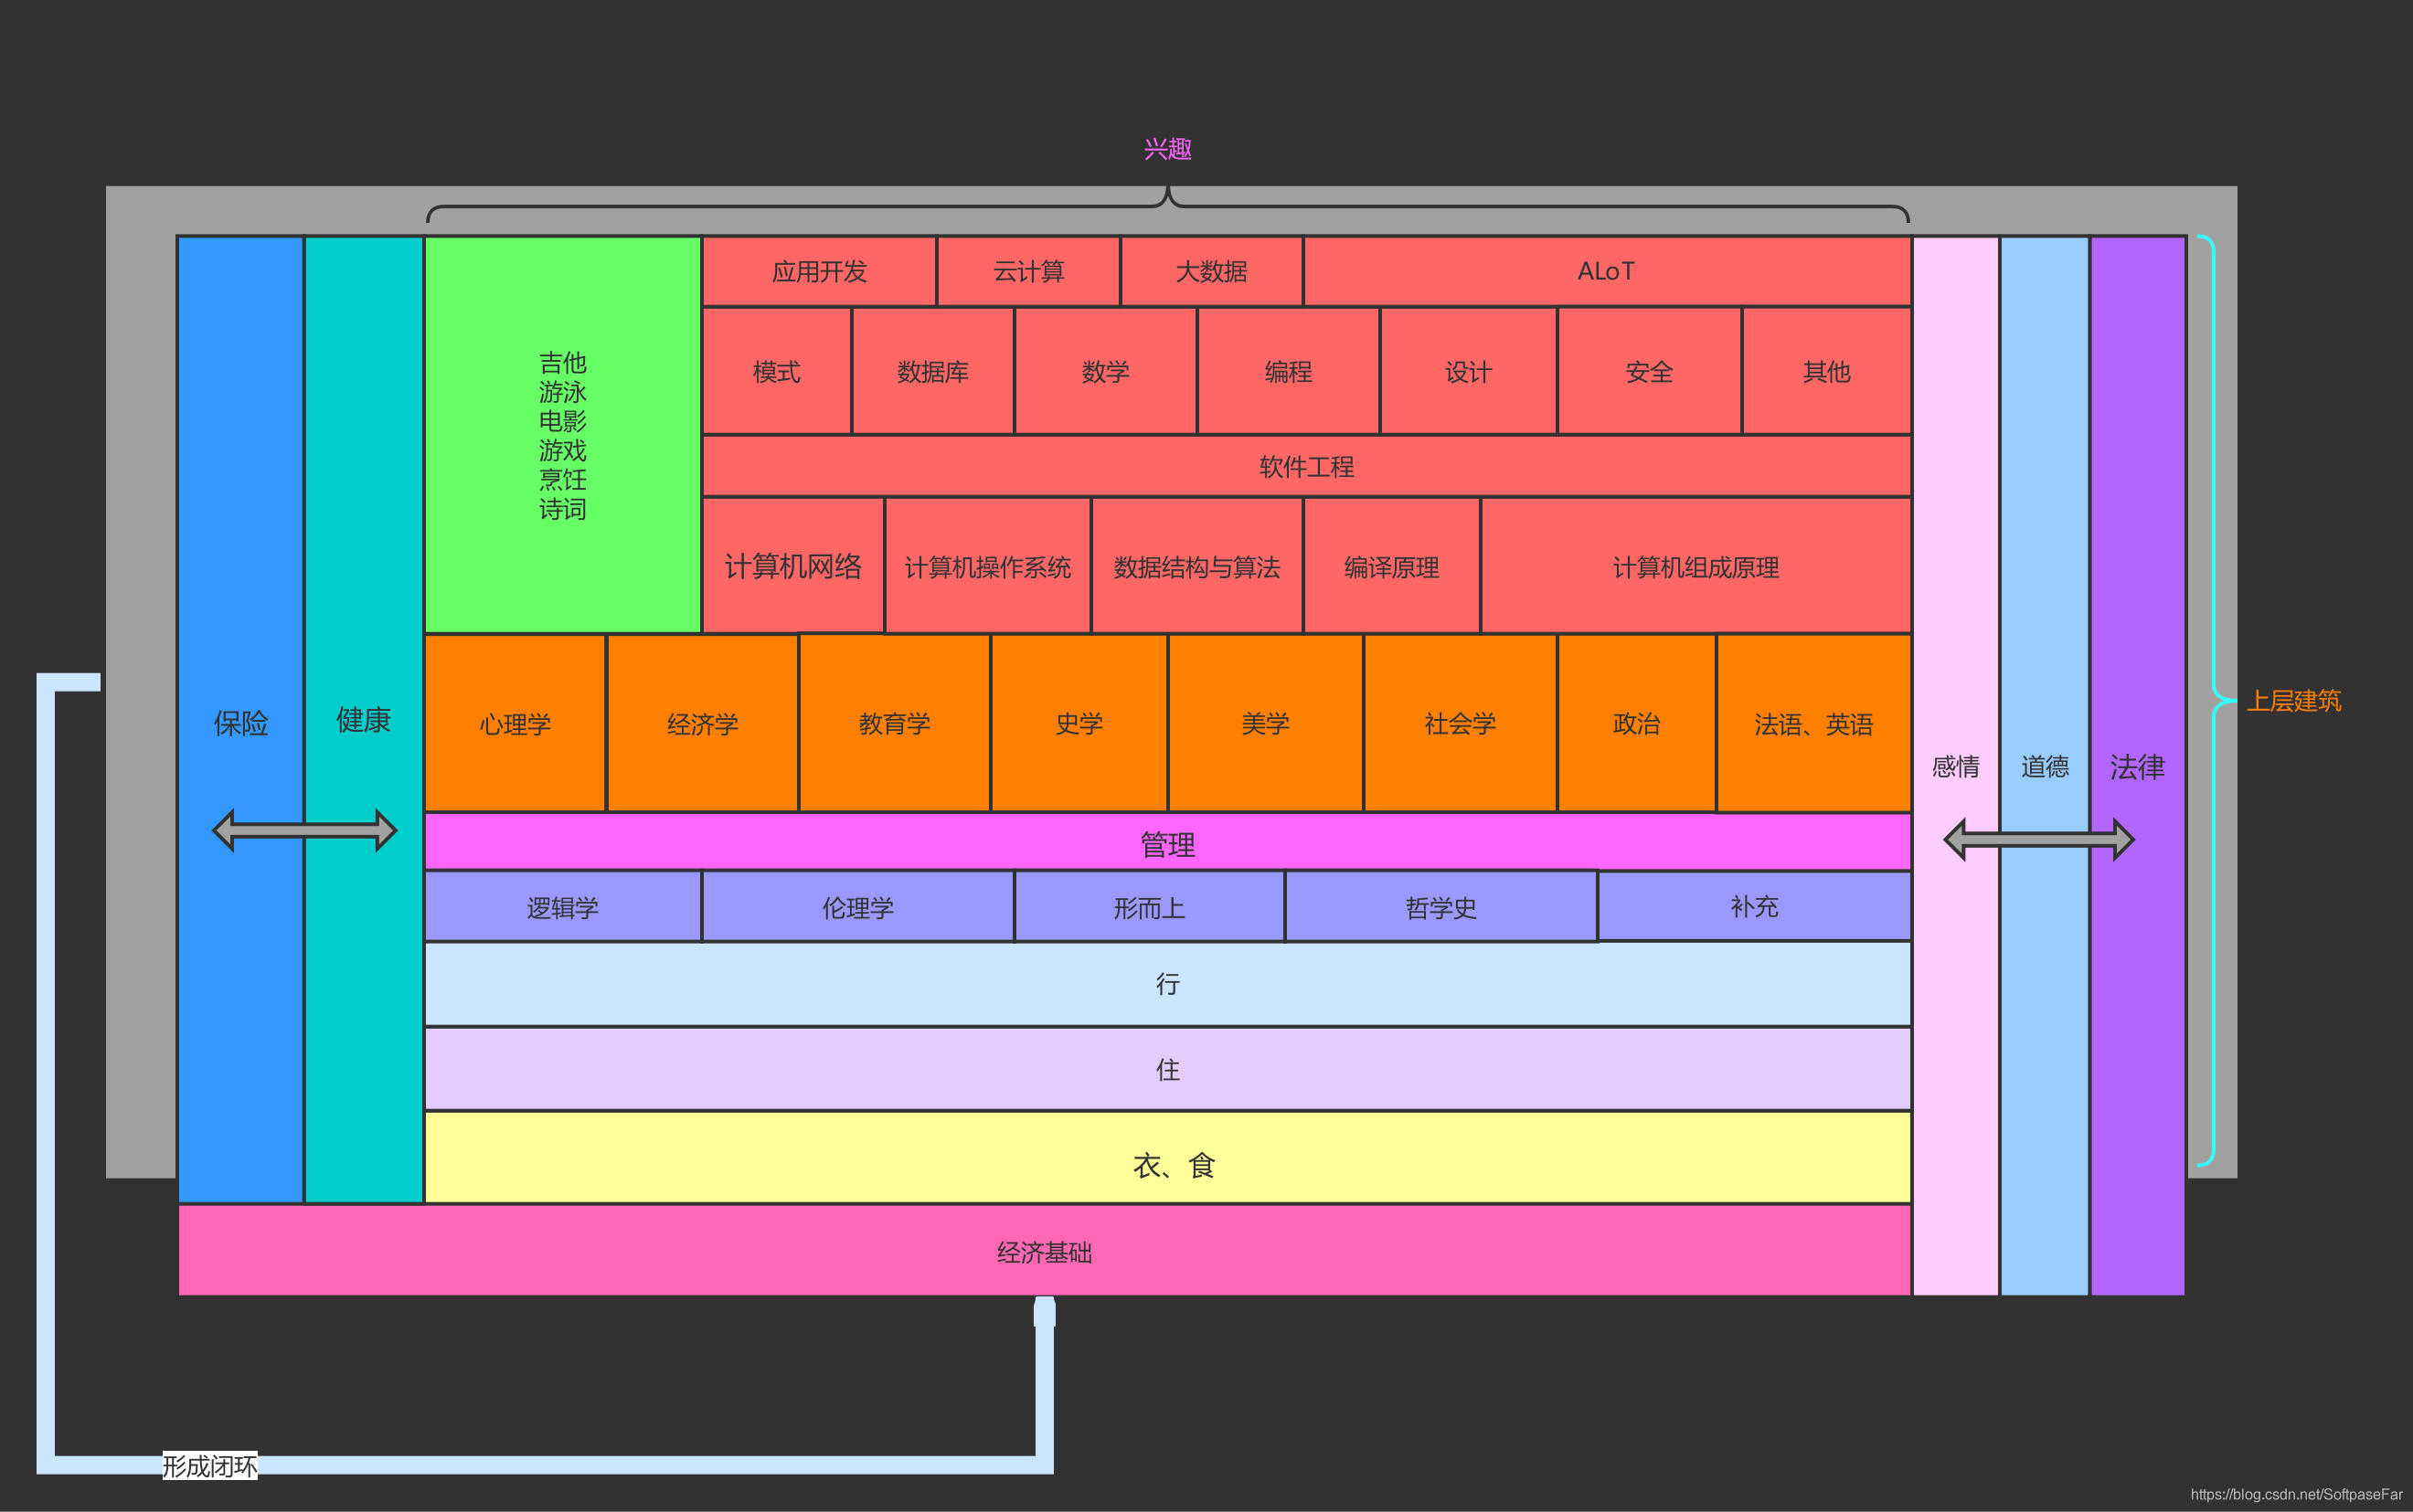The height and width of the screenshot is (1512, 2413).
Task: Click the green hobbies block listing 吉他
Action: [562, 435]
